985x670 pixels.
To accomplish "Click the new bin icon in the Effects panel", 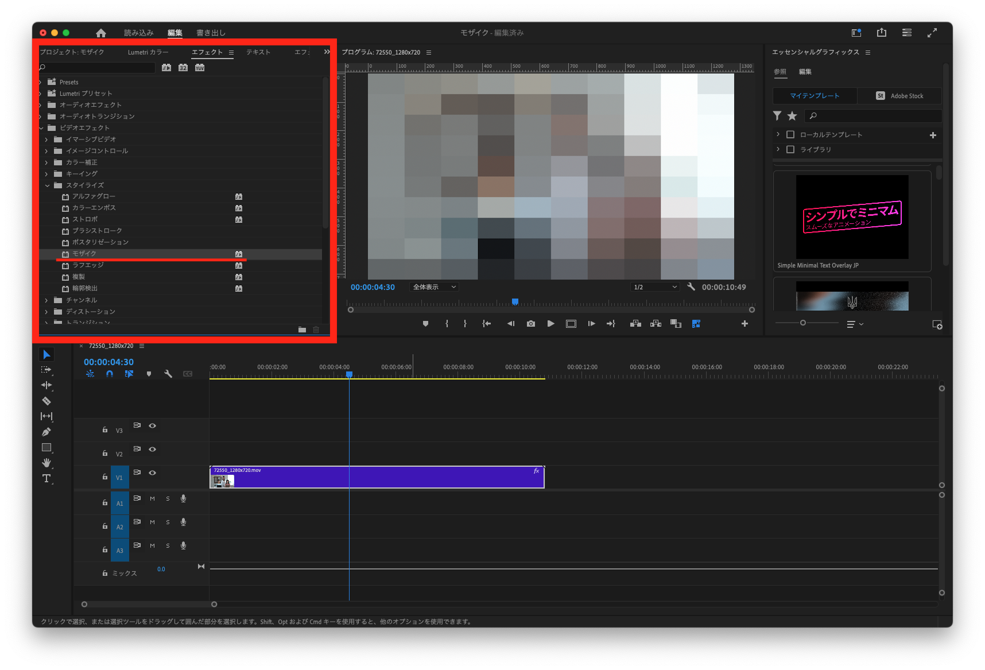I will tap(303, 330).
